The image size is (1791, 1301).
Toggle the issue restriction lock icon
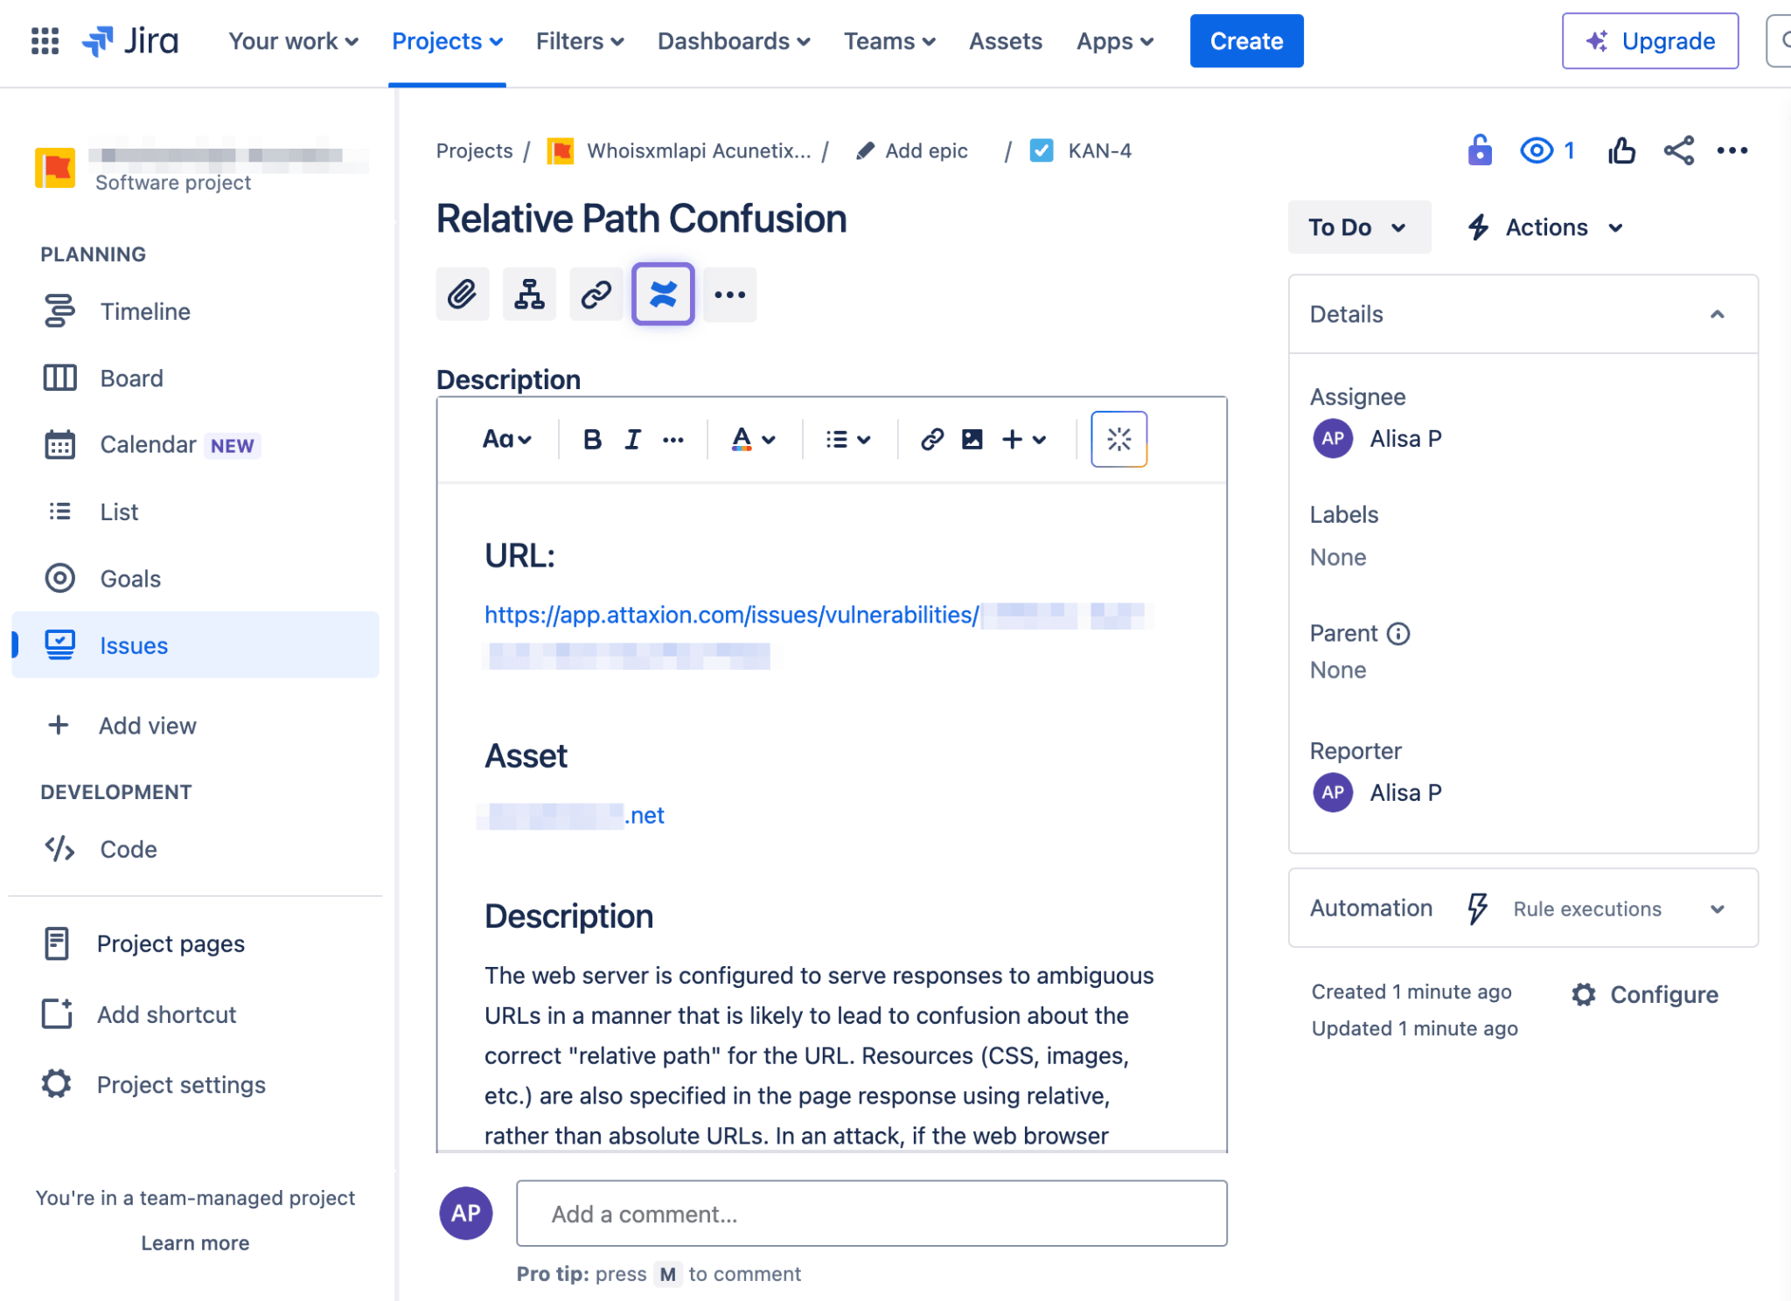point(1479,150)
